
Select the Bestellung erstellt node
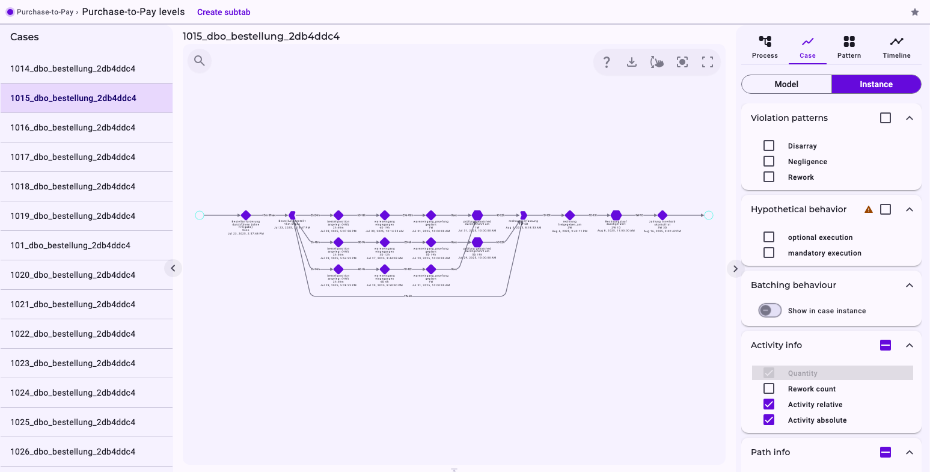click(x=292, y=215)
